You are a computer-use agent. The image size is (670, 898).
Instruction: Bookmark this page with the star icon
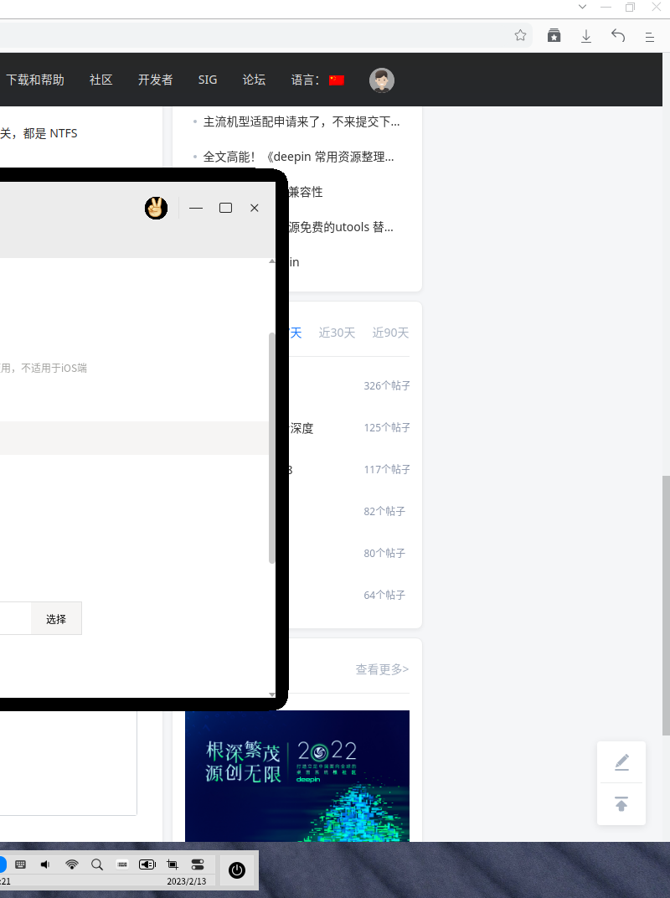pos(520,35)
